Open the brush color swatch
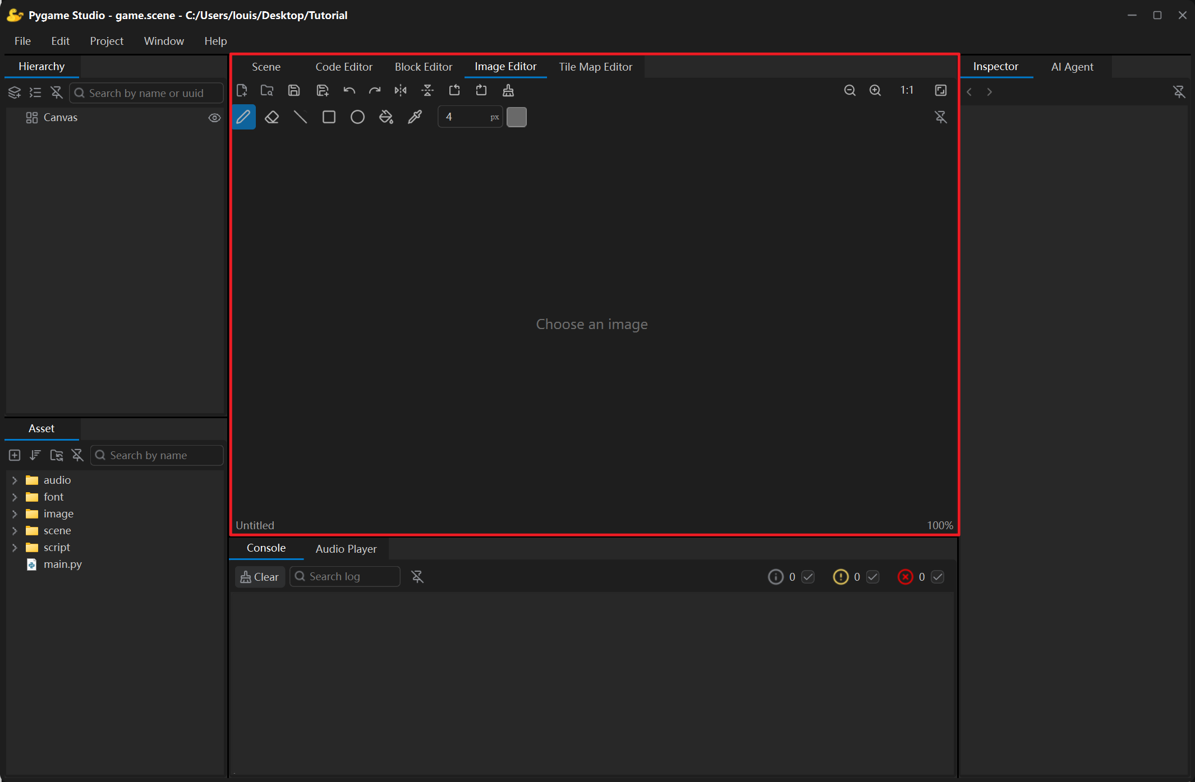The width and height of the screenshot is (1195, 782). [x=517, y=117]
